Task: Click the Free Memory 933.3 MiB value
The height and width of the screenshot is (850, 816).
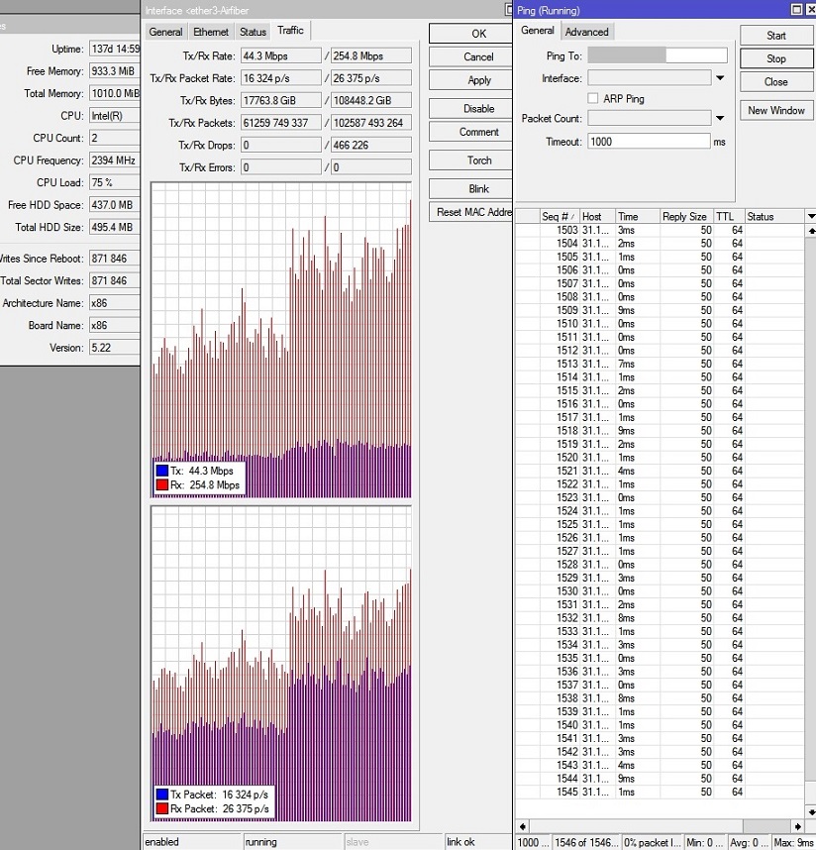Action: point(114,71)
